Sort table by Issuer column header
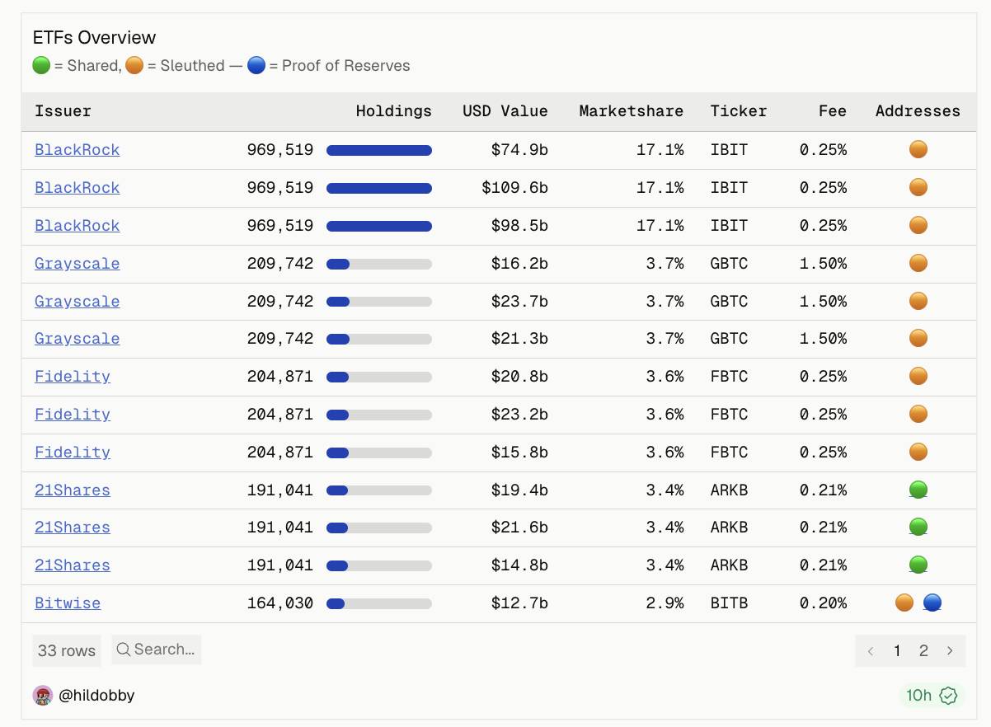 click(x=63, y=111)
